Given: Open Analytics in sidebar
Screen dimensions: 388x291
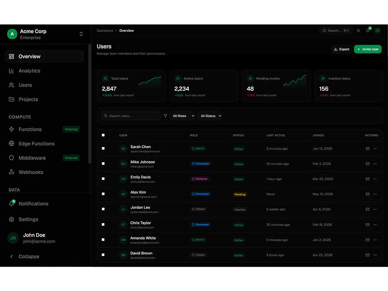Looking at the screenshot, I should (x=44, y=71).
